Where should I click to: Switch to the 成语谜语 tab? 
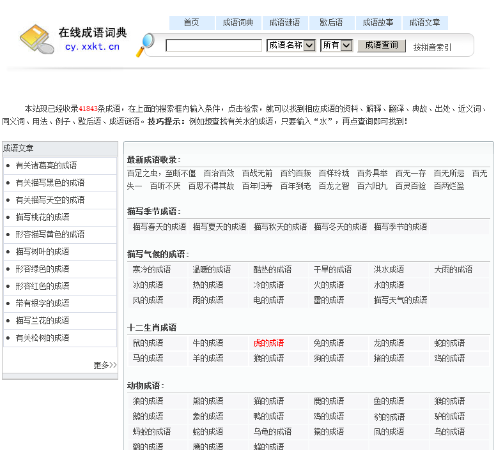[x=284, y=23]
